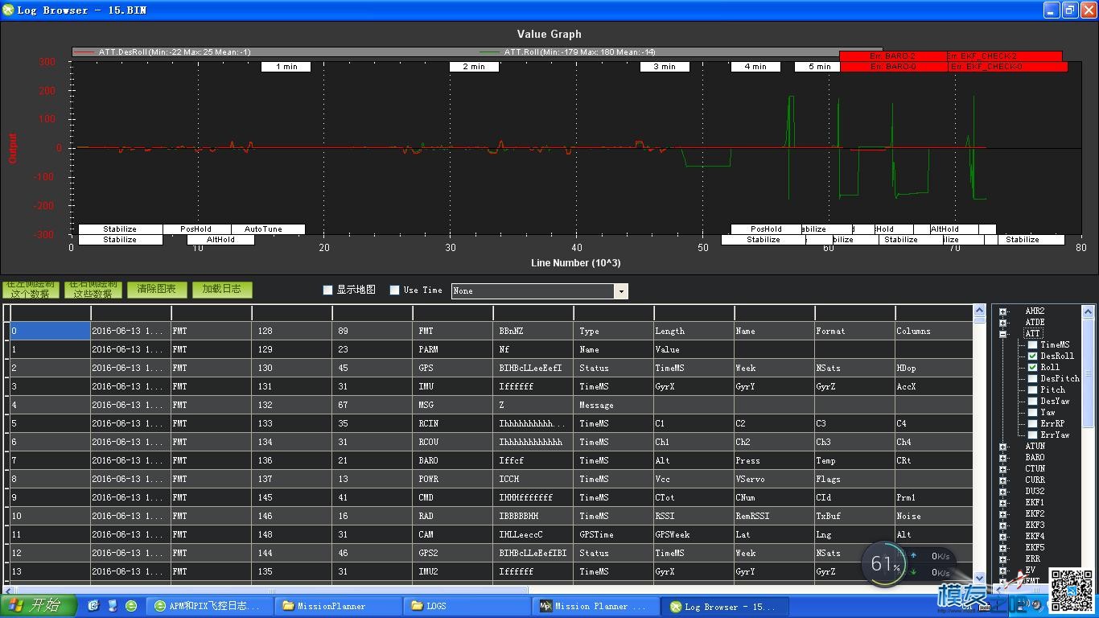Click the middle quick launch icon in taskbar
Screen dimensions: 1099x618
tap(113, 606)
